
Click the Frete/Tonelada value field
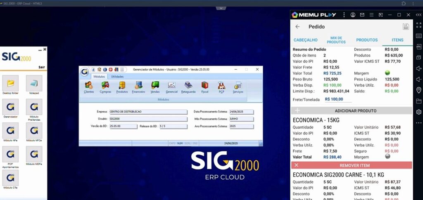click(x=338, y=99)
